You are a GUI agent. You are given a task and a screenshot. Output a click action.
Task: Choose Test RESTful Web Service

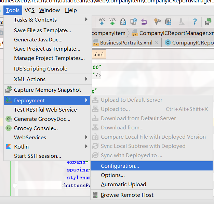[x=47, y=110]
